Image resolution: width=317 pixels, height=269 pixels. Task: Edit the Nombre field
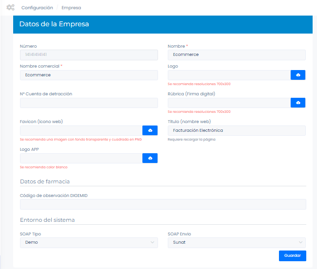coord(237,55)
